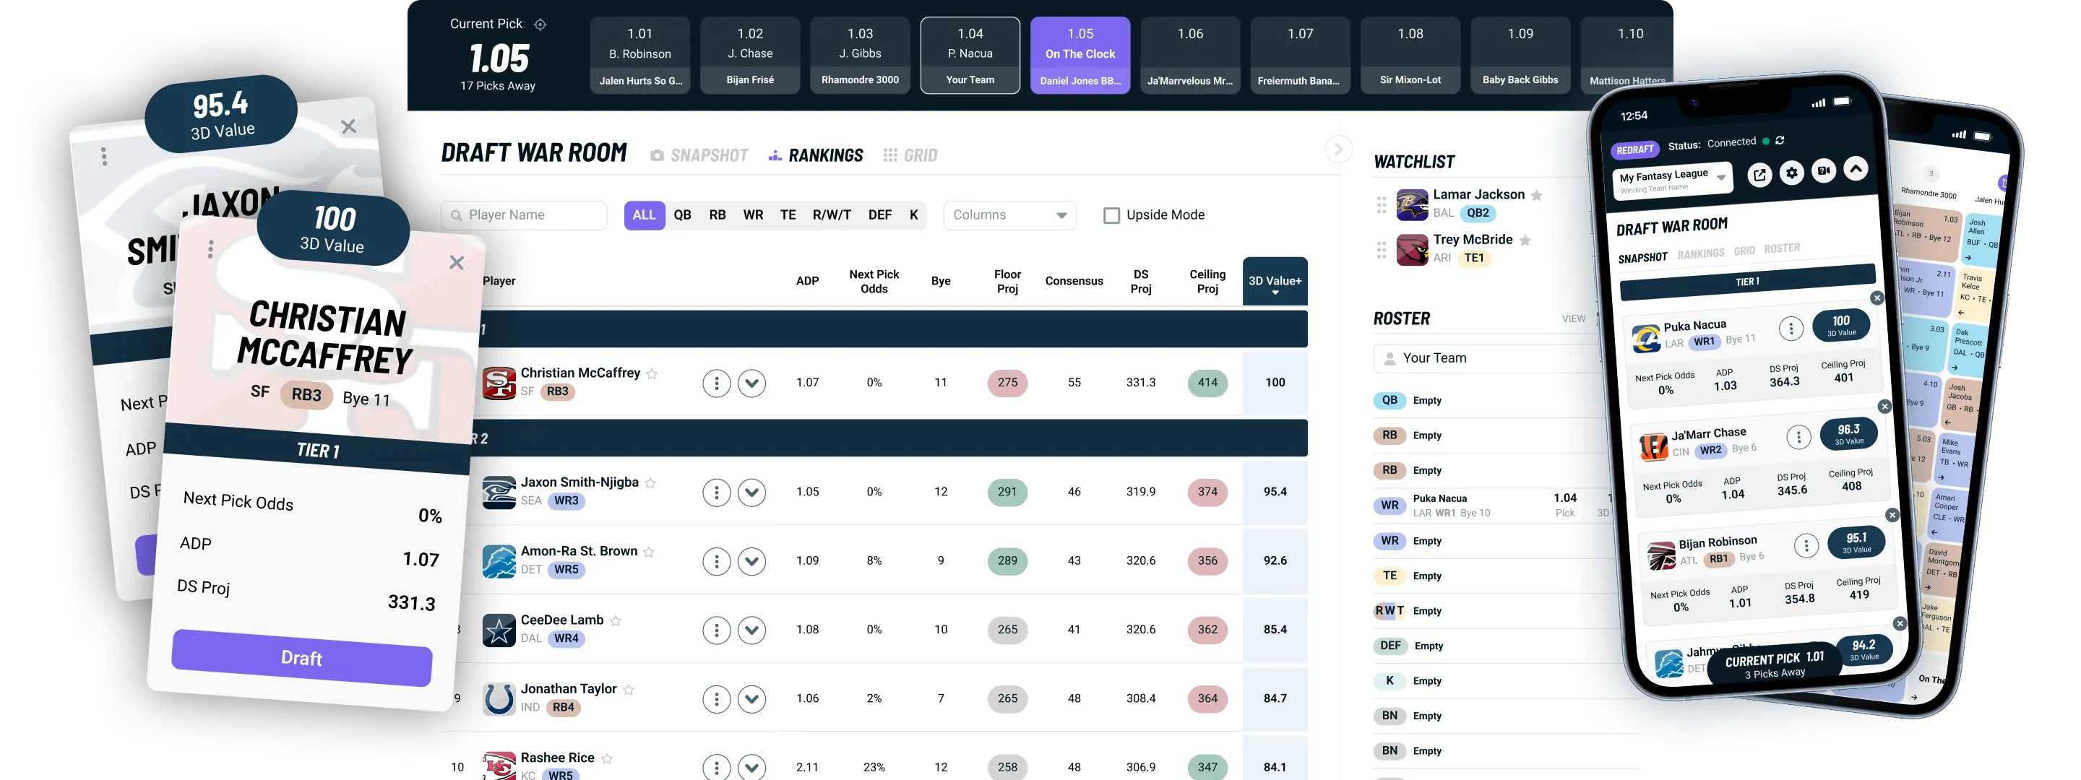Open options menu for Amon-Ra St. Brown row
The height and width of the screenshot is (780, 2081).
point(716,560)
